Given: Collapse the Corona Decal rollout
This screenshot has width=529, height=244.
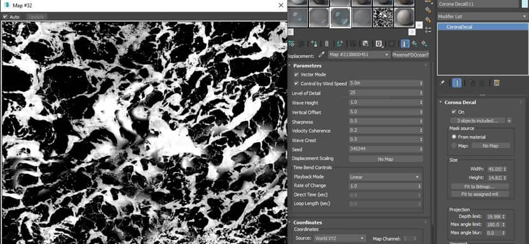Looking at the screenshot, I should coord(460,102).
